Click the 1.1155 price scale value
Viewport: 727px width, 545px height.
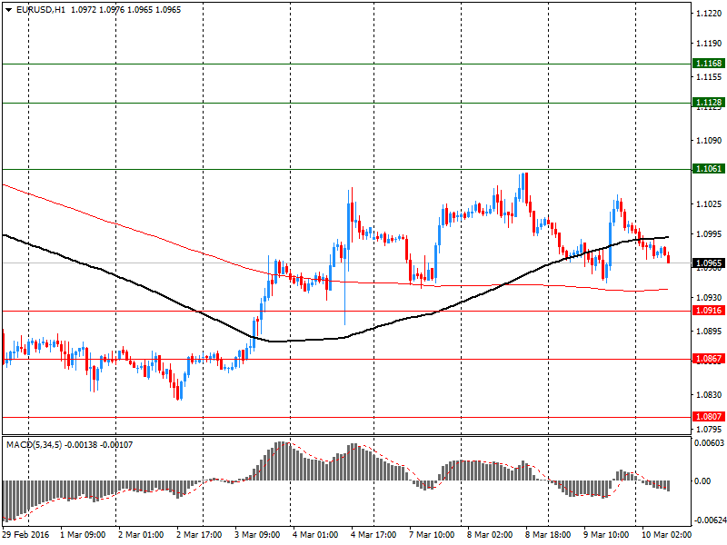tap(709, 77)
